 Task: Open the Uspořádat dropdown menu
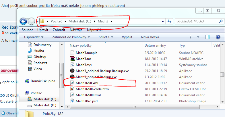34,37
